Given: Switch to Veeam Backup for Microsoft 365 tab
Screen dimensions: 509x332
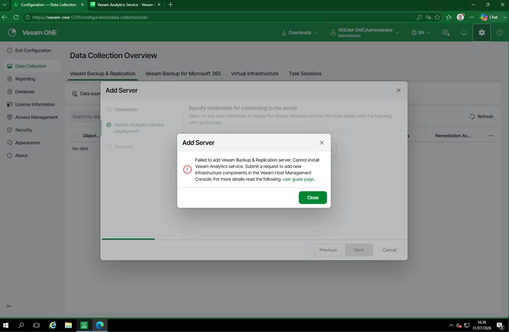Looking at the screenshot, I should click(x=183, y=73).
